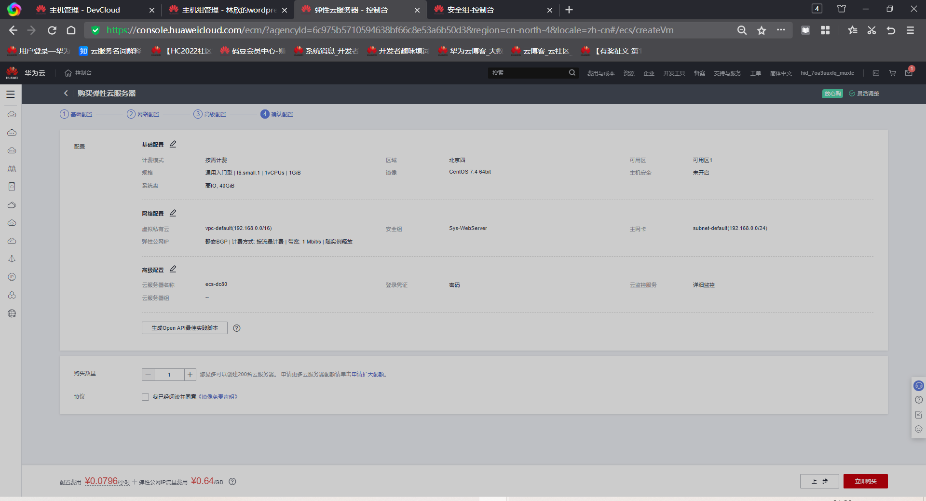The height and width of the screenshot is (501, 926).
Task: Select step 4 确认配置
Action: coord(277,114)
